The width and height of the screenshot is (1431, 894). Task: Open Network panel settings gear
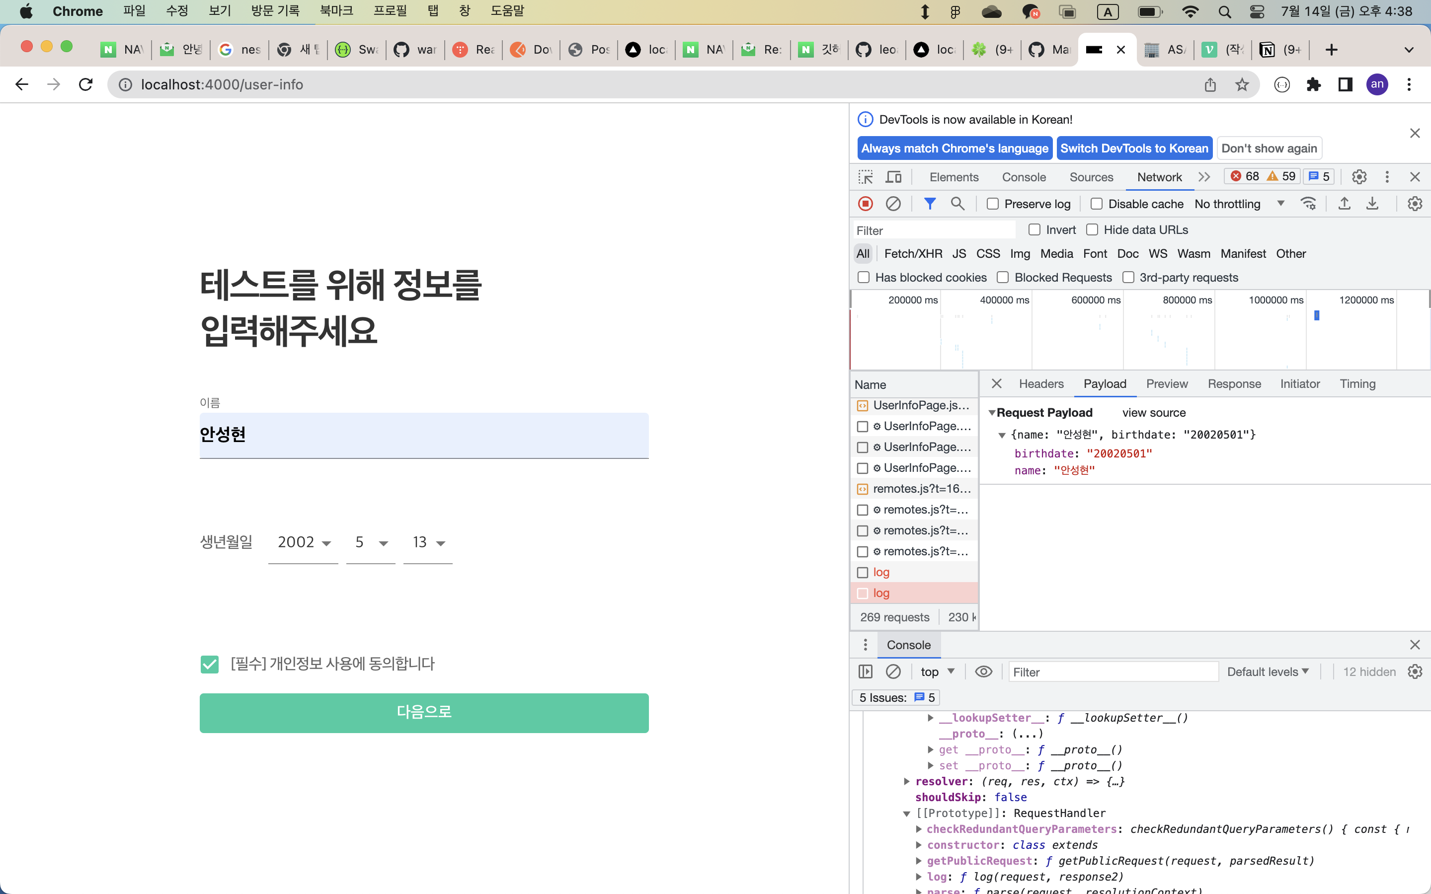tap(1415, 204)
